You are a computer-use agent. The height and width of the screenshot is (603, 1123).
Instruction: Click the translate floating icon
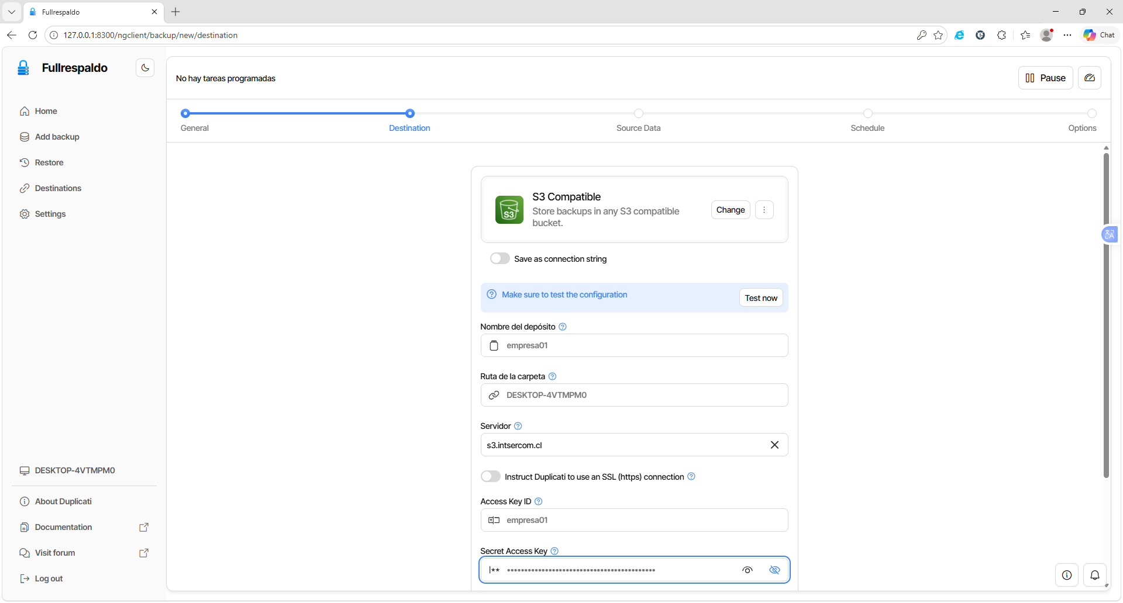pyautogui.click(x=1110, y=234)
